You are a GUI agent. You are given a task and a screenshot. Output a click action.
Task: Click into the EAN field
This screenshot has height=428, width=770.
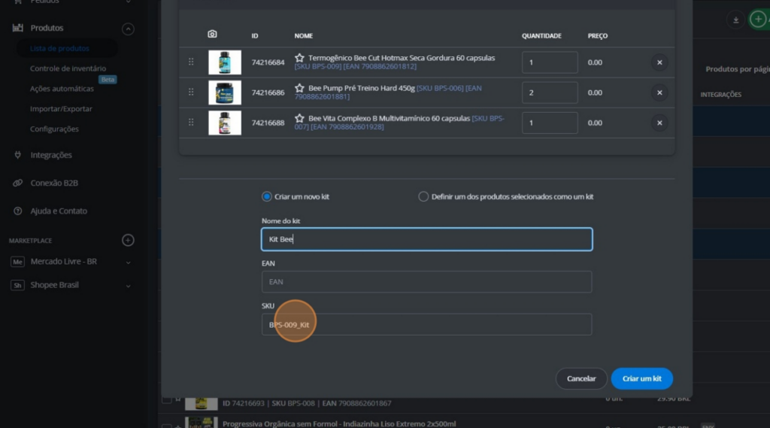(x=427, y=282)
